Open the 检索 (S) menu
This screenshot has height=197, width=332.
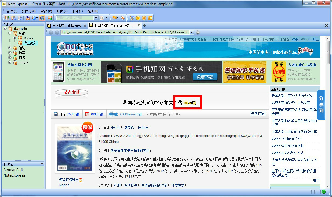(62, 11)
